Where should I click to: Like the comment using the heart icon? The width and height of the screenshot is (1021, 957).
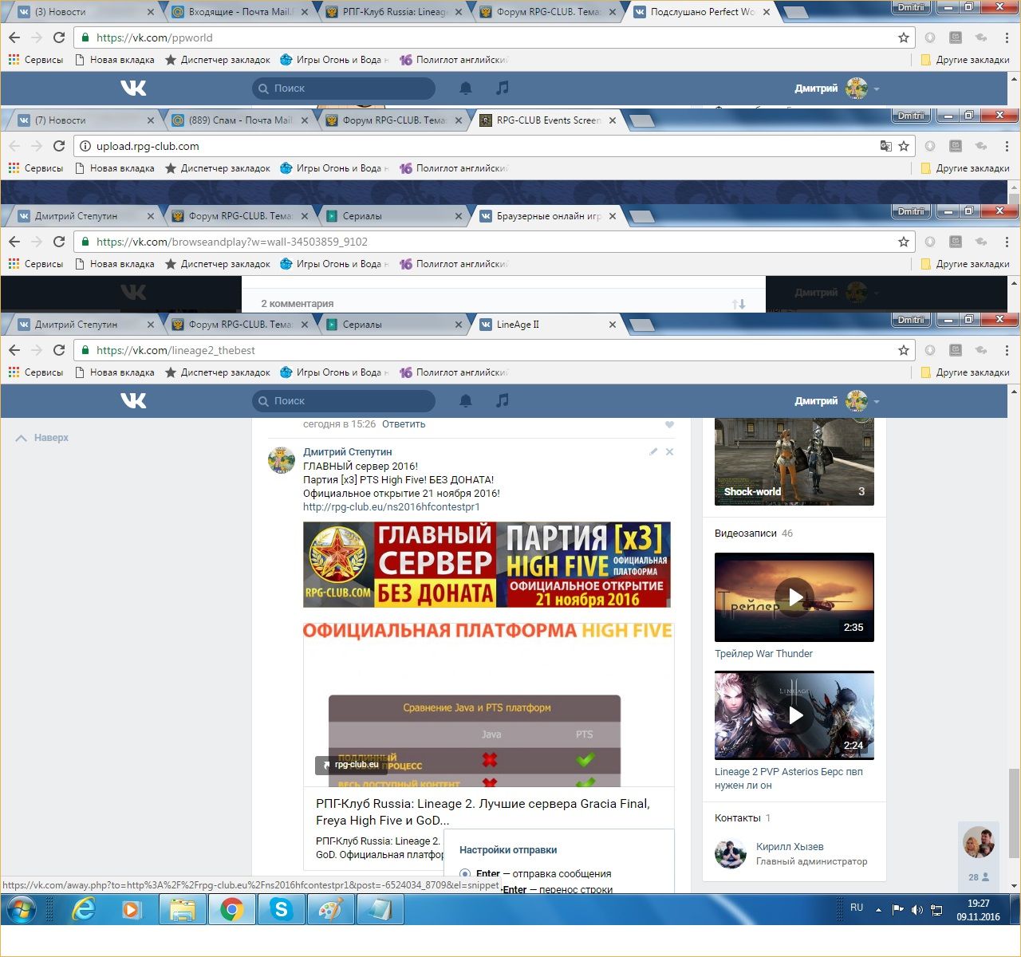669,424
